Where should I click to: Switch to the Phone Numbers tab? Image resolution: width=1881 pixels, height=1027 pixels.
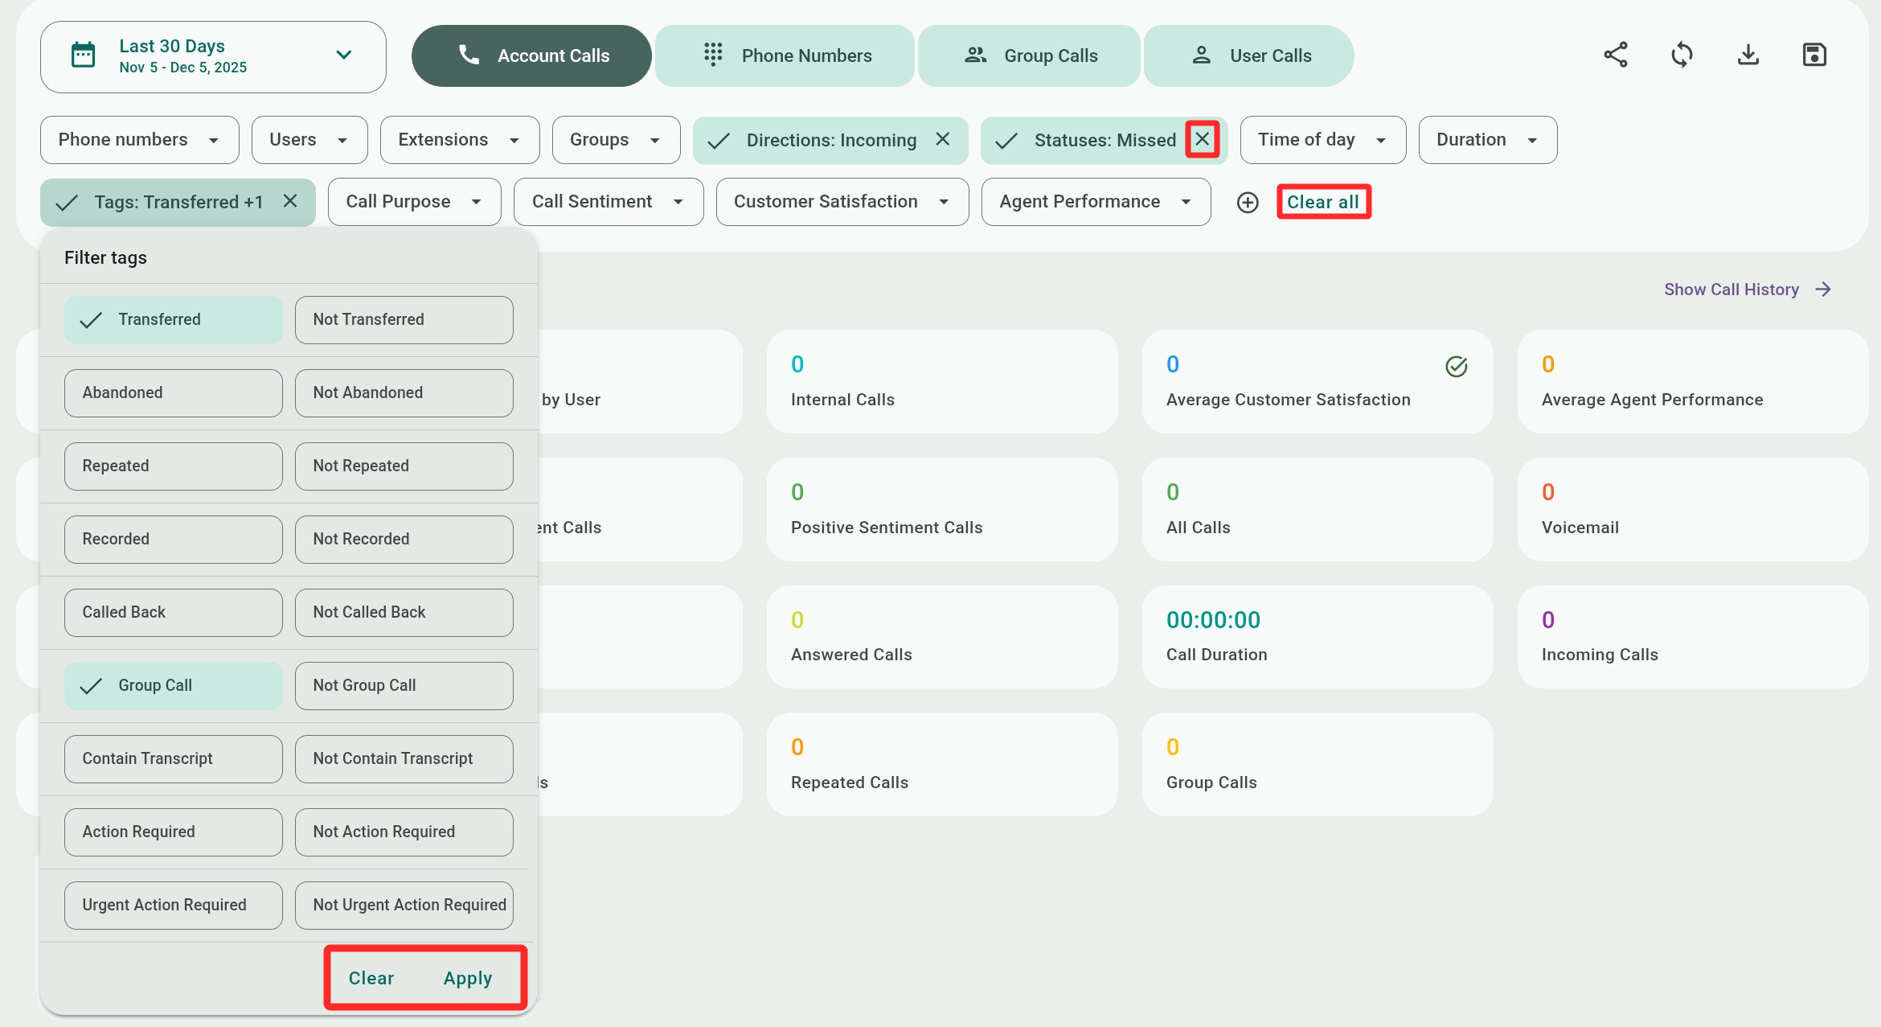point(785,55)
